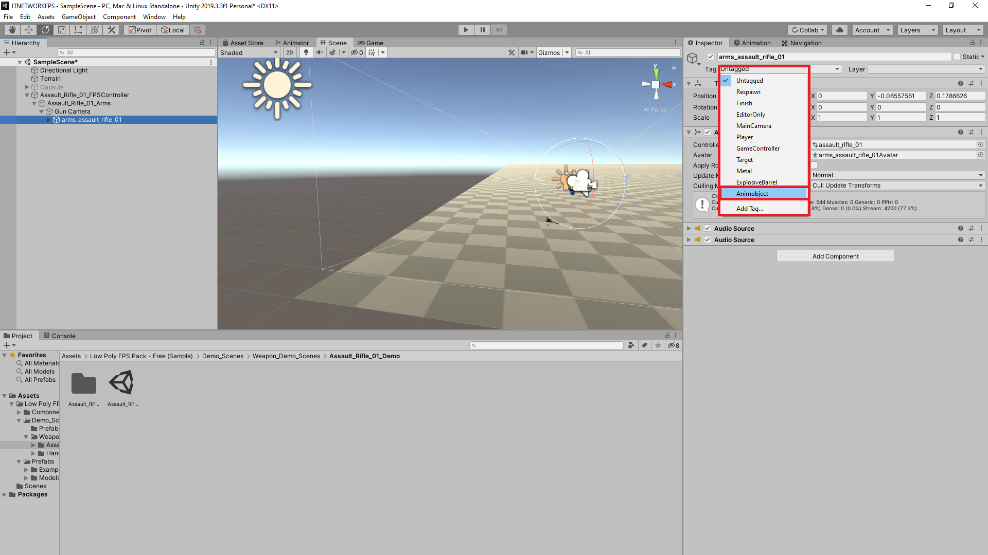Click the Play button
This screenshot has width=988, height=555.
[466, 29]
